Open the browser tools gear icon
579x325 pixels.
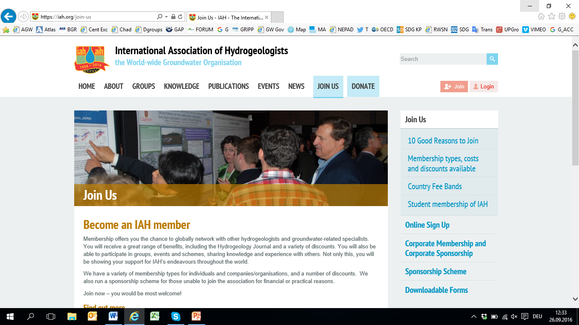[562, 17]
